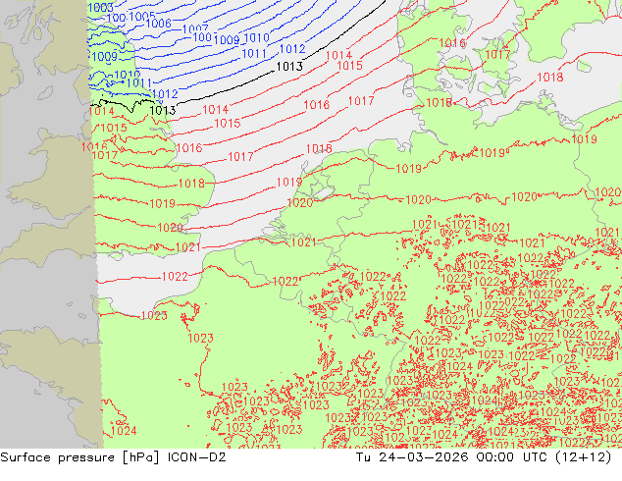Screen dimensions: 622x481
Task: Click the '1024' label by the French Atlantic coast
Action: tap(124, 431)
